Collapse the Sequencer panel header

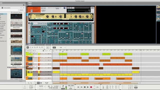(27, 45)
